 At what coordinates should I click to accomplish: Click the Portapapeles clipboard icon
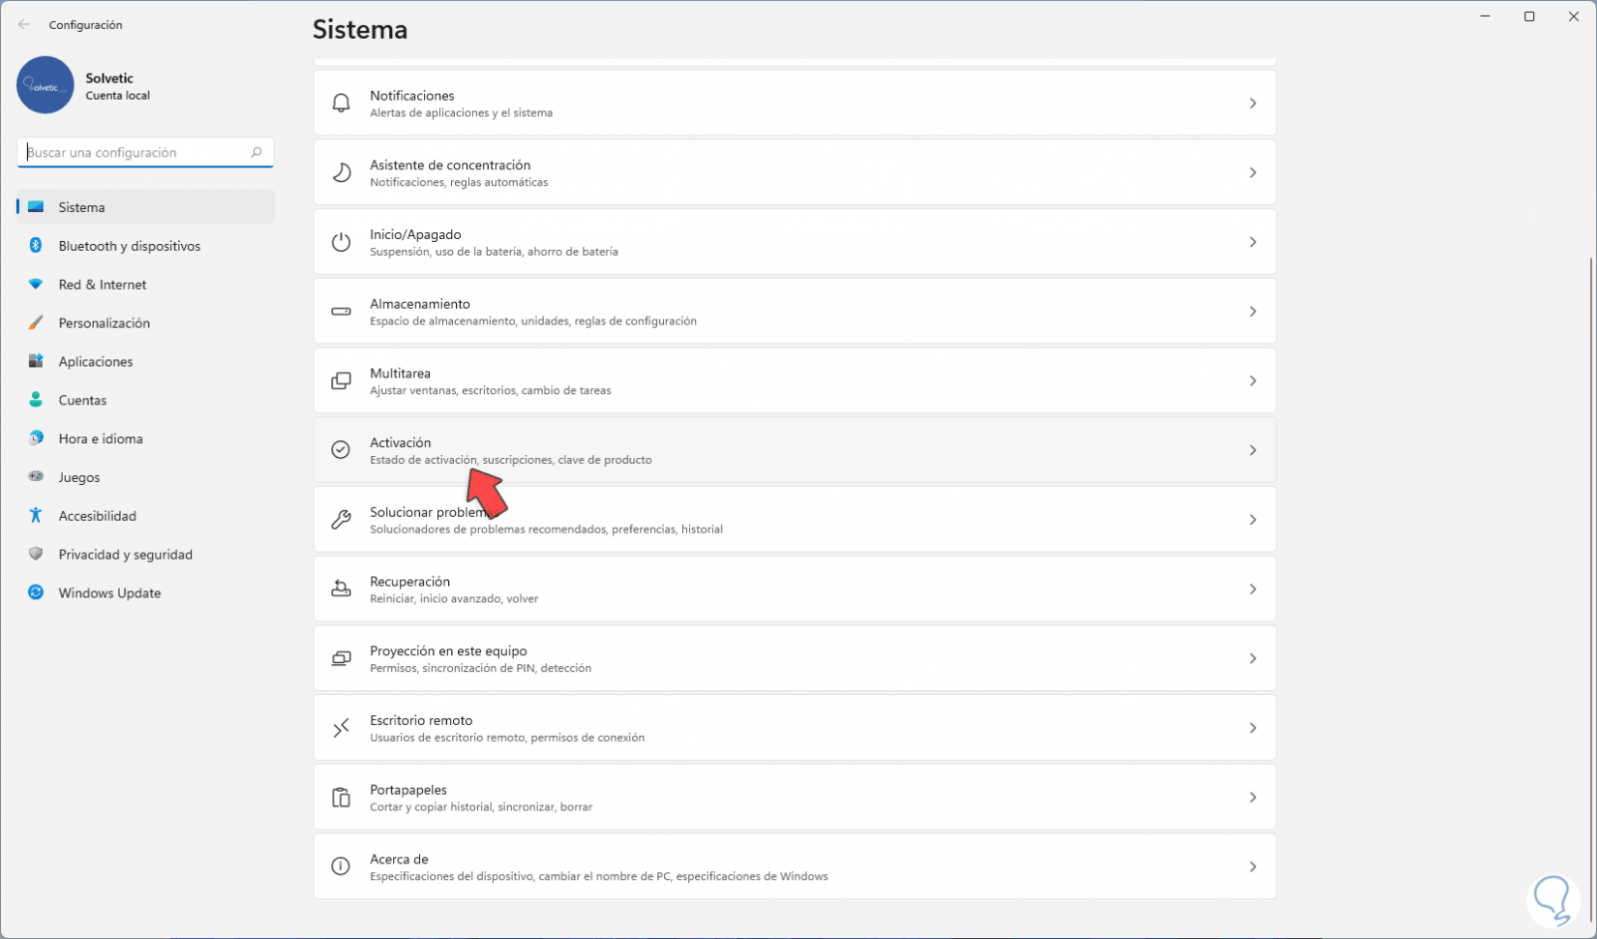click(x=341, y=798)
